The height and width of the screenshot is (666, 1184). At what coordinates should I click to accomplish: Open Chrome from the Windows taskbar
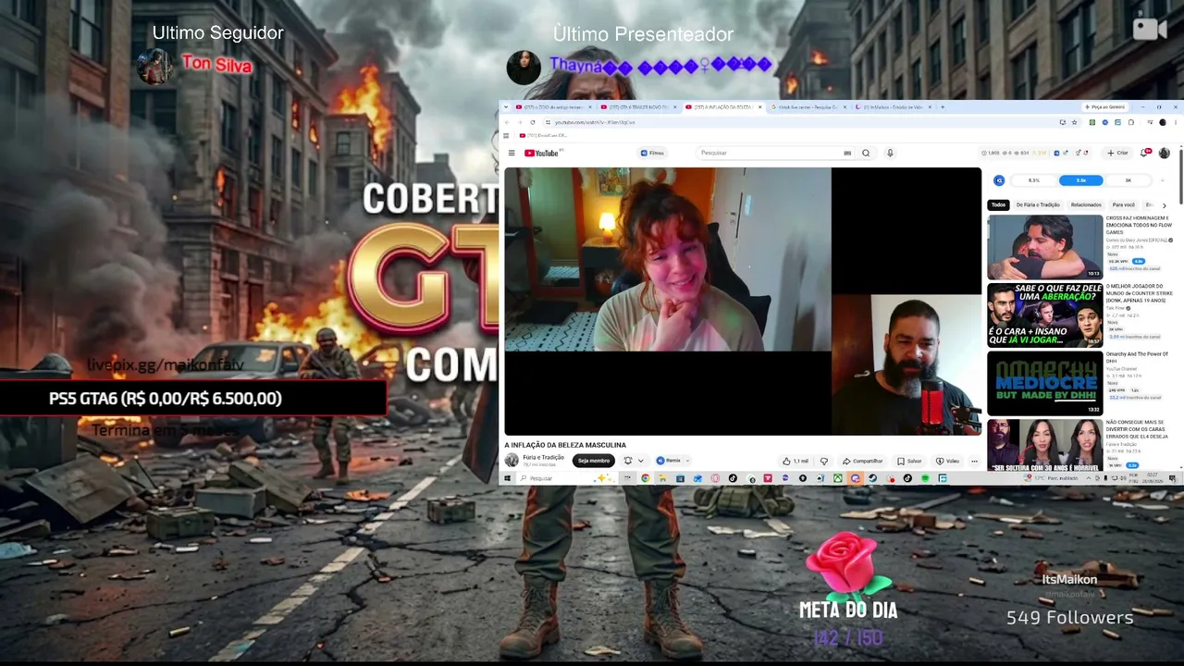[645, 478]
